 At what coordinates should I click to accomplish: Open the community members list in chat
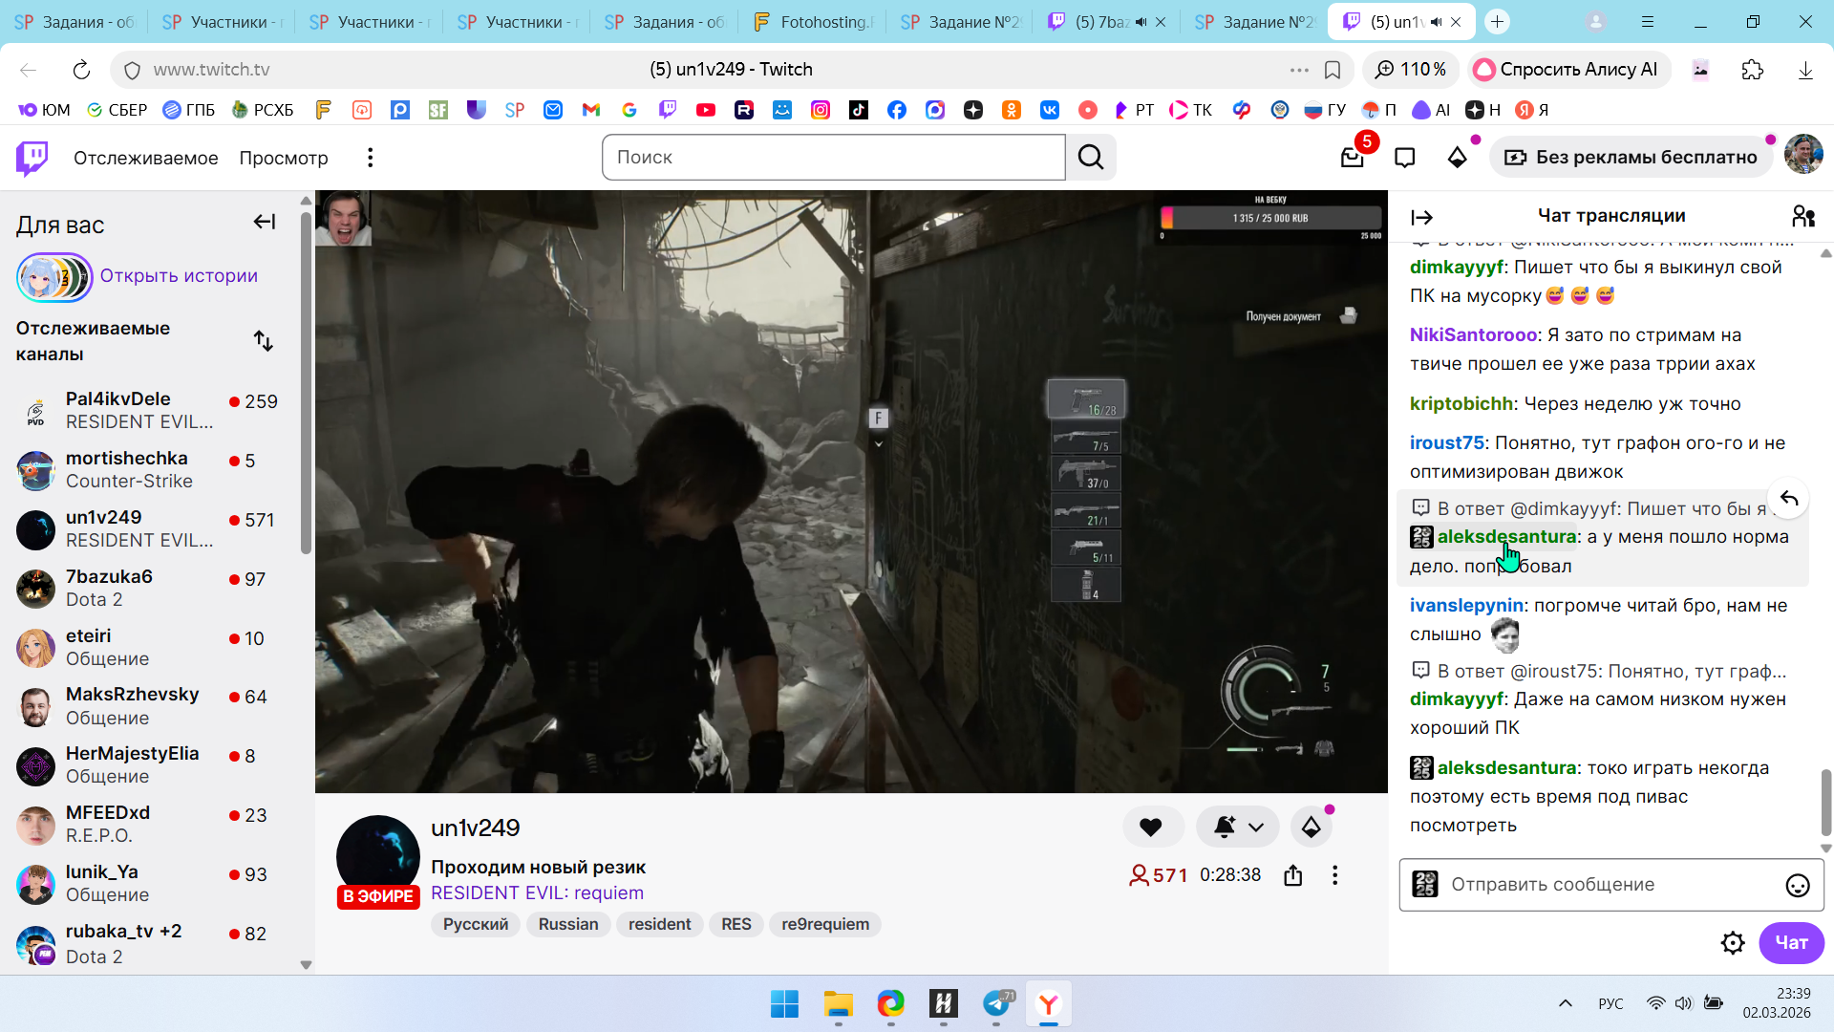(1802, 217)
